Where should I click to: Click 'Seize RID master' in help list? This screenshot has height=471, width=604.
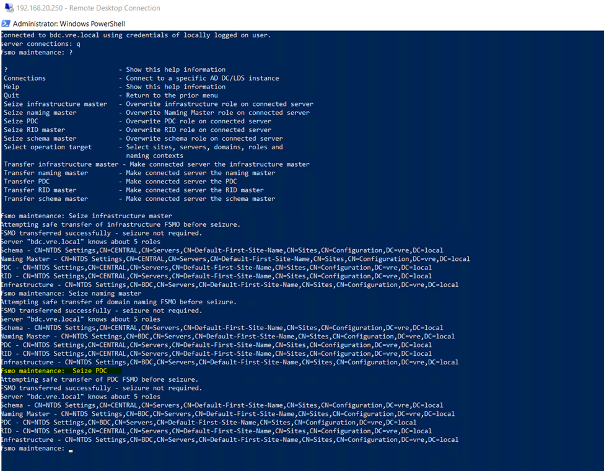[34, 130]
